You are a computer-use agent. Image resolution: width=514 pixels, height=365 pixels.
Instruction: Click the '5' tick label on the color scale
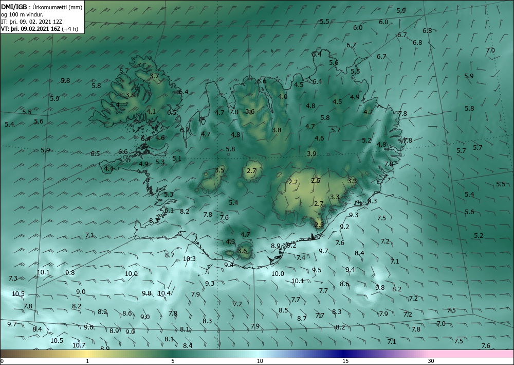(x=173, y=361)
